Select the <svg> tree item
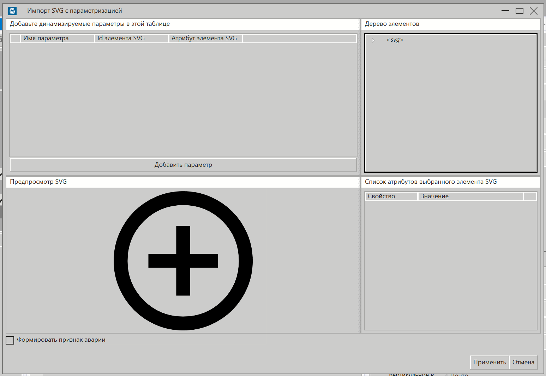546x376 pixels. click(395, 40)
